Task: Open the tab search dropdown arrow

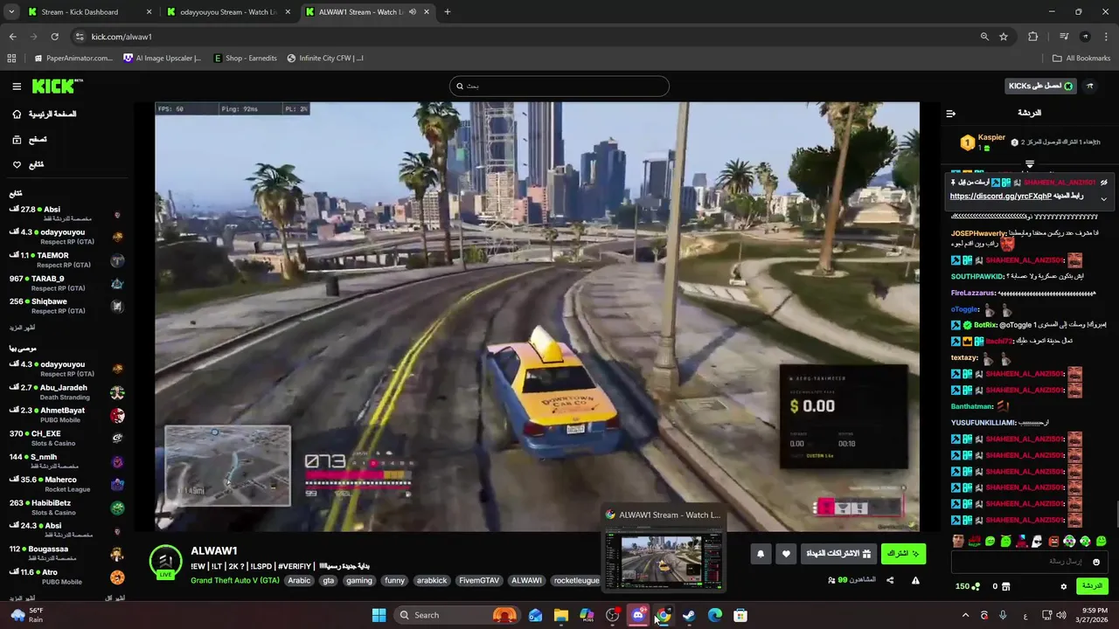Action: tap(11, 12)
